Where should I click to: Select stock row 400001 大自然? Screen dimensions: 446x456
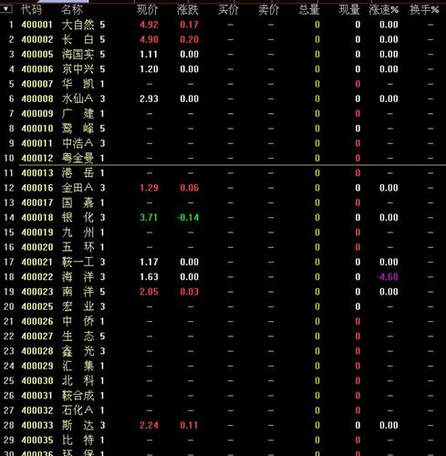coord(223,25)
